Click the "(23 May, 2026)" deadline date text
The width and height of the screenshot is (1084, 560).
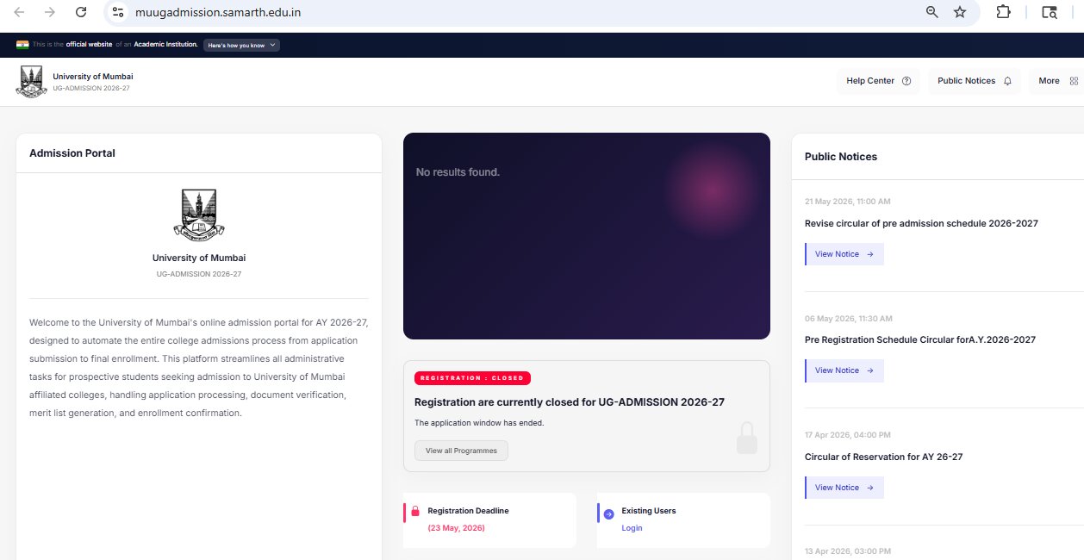pyautogui.click(x=456, y=528)
